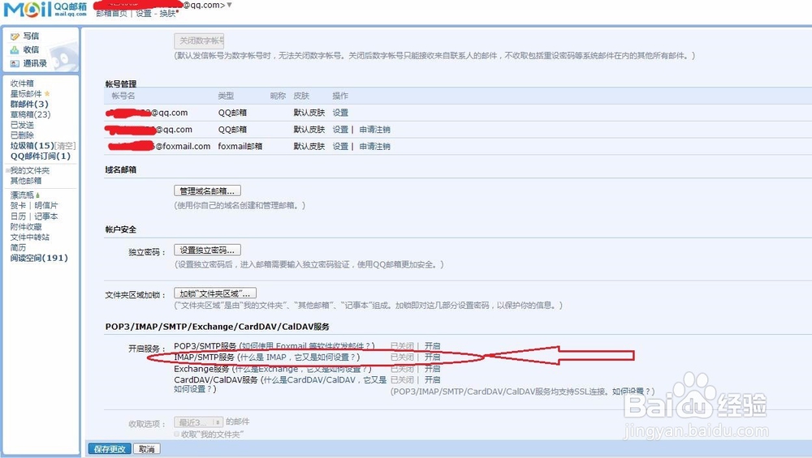Click the QQ Mail logo
Screen dimensions: 812x458
tap(45, 9)
